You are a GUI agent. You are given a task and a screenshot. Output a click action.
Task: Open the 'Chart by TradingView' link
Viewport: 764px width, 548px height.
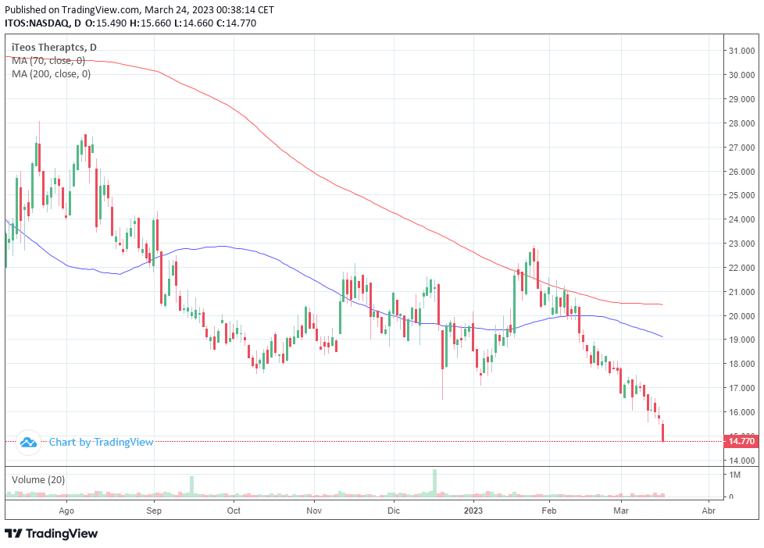tap(102, 443)
